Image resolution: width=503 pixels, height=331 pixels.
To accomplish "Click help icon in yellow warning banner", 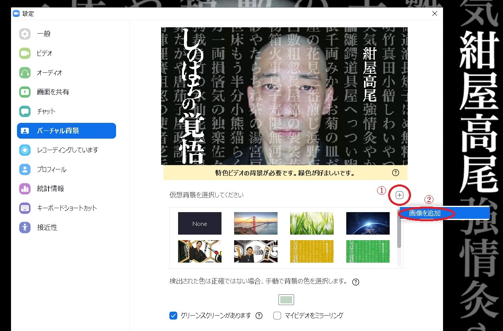I will coord(396,173).
